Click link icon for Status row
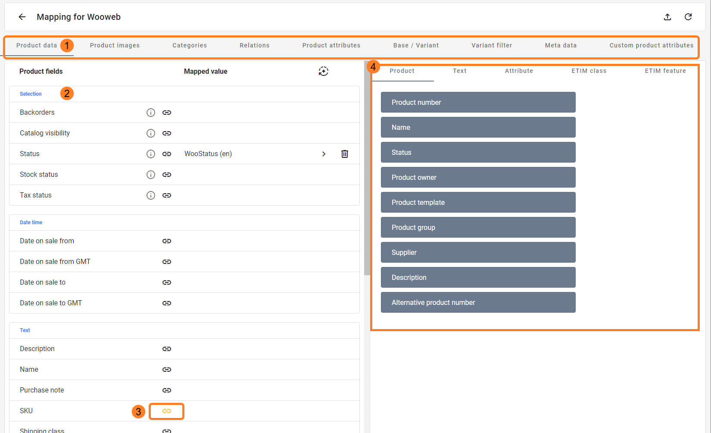This screenshot has height=433, width=711. [167, 154]
